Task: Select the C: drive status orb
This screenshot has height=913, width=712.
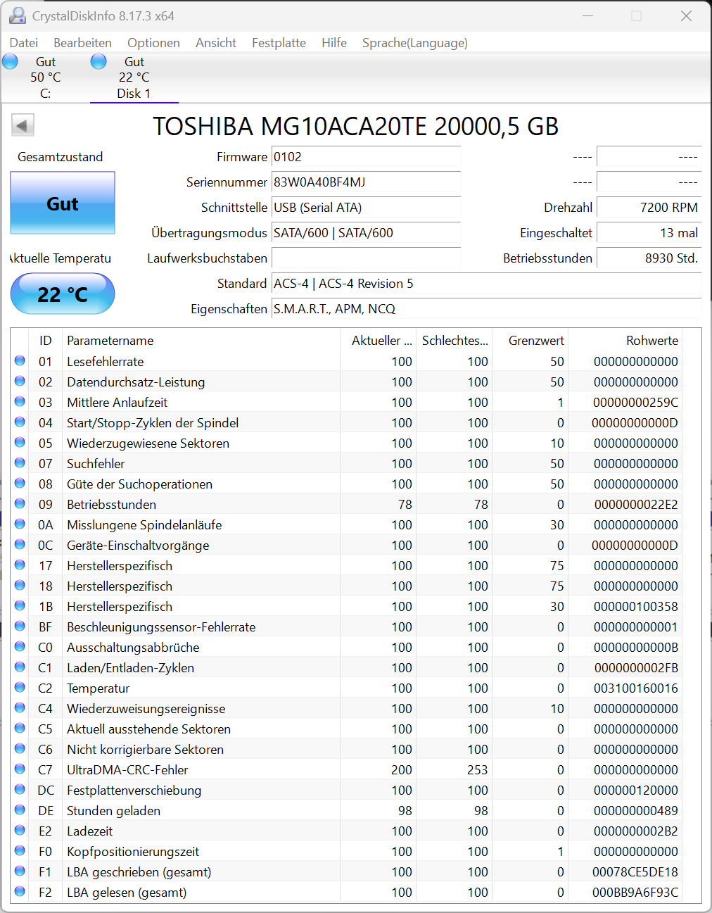Action: tap(10, 61)
